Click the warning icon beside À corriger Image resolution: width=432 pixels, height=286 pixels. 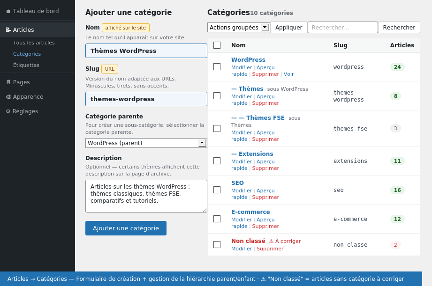click(x=271, y=241)
